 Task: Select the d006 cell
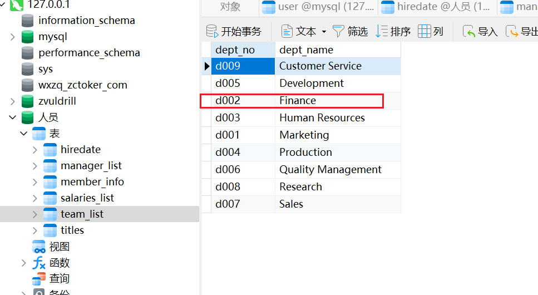[243, 170]
